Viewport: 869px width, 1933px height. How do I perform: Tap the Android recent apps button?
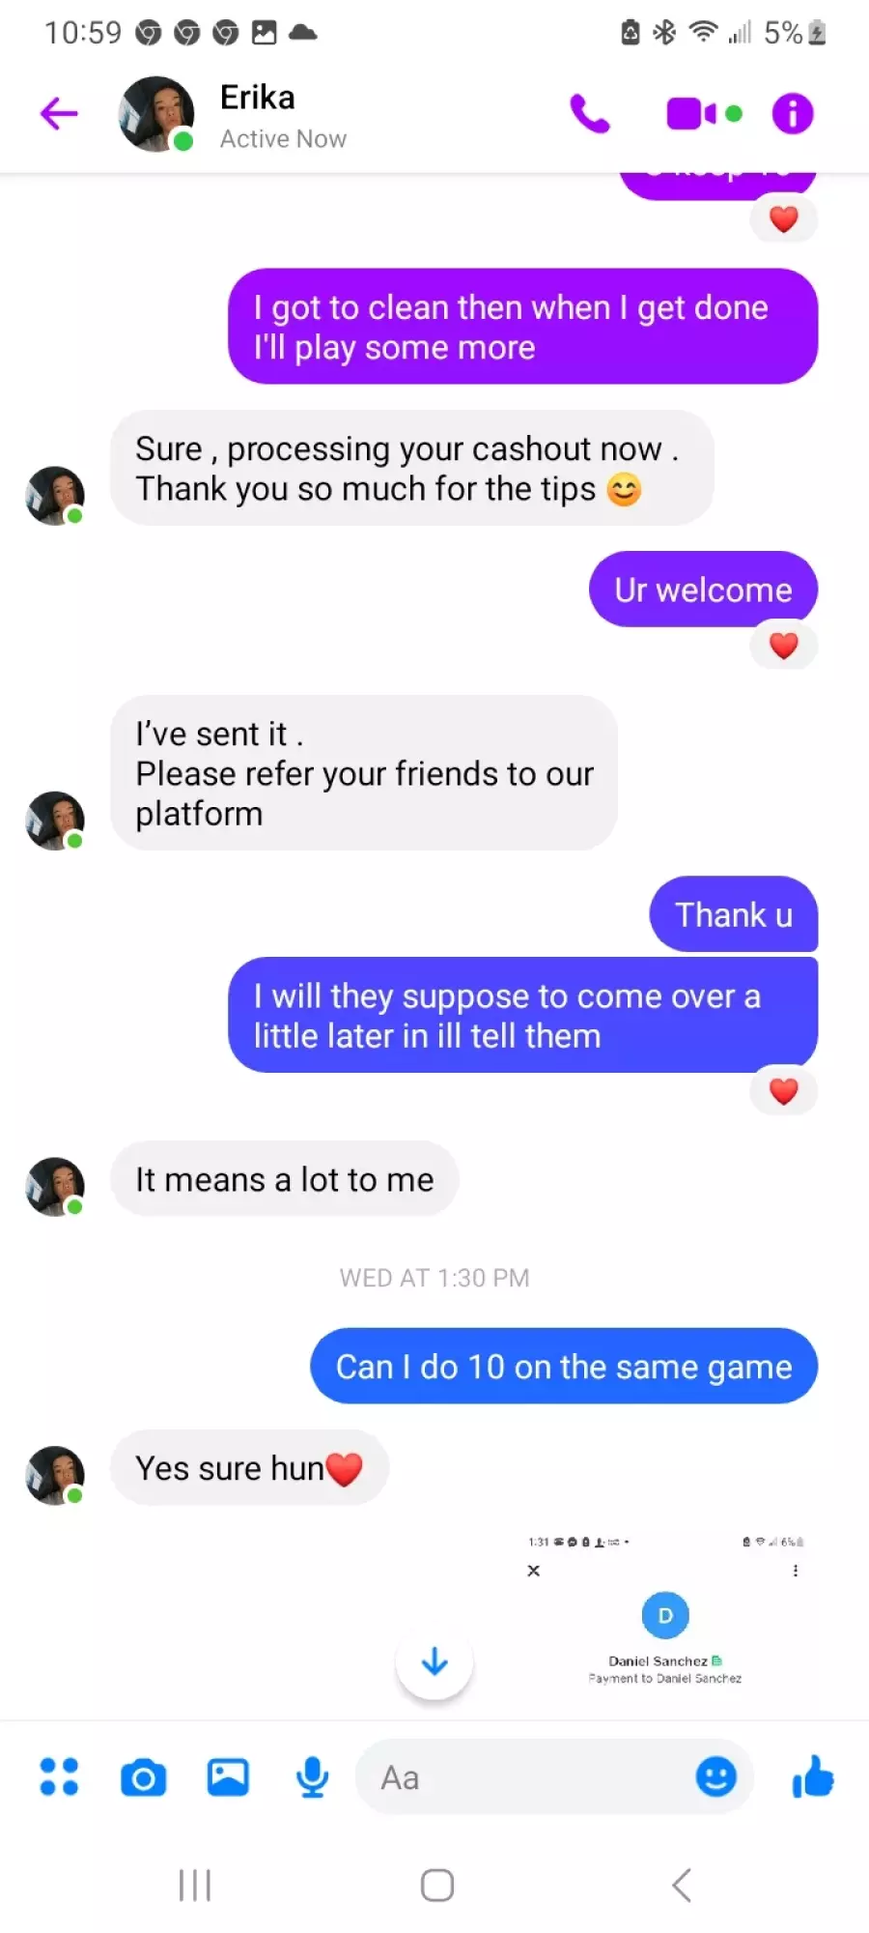(x=195, y=1885)
